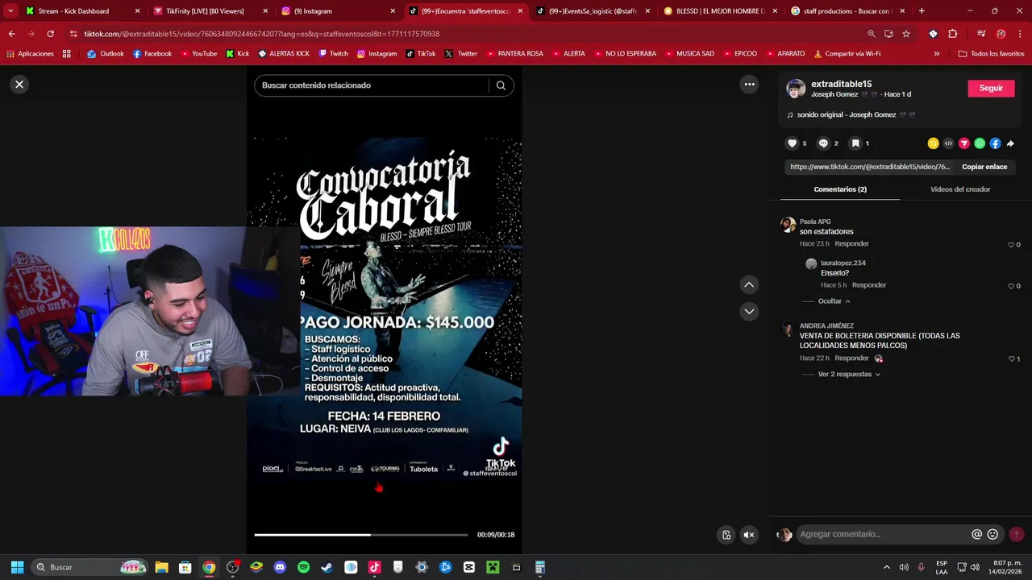Like lauralopez.234's reply
This screenshot has width=1032, height=580.
click(1011, 286)
